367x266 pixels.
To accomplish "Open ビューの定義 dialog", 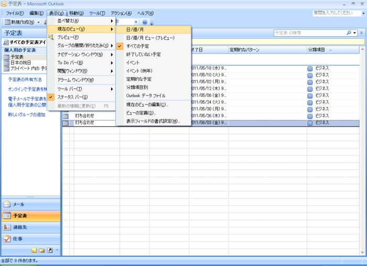I will [154, 113].
